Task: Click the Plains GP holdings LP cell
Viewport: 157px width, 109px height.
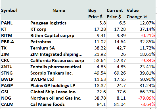Action: tap(59, 86)
